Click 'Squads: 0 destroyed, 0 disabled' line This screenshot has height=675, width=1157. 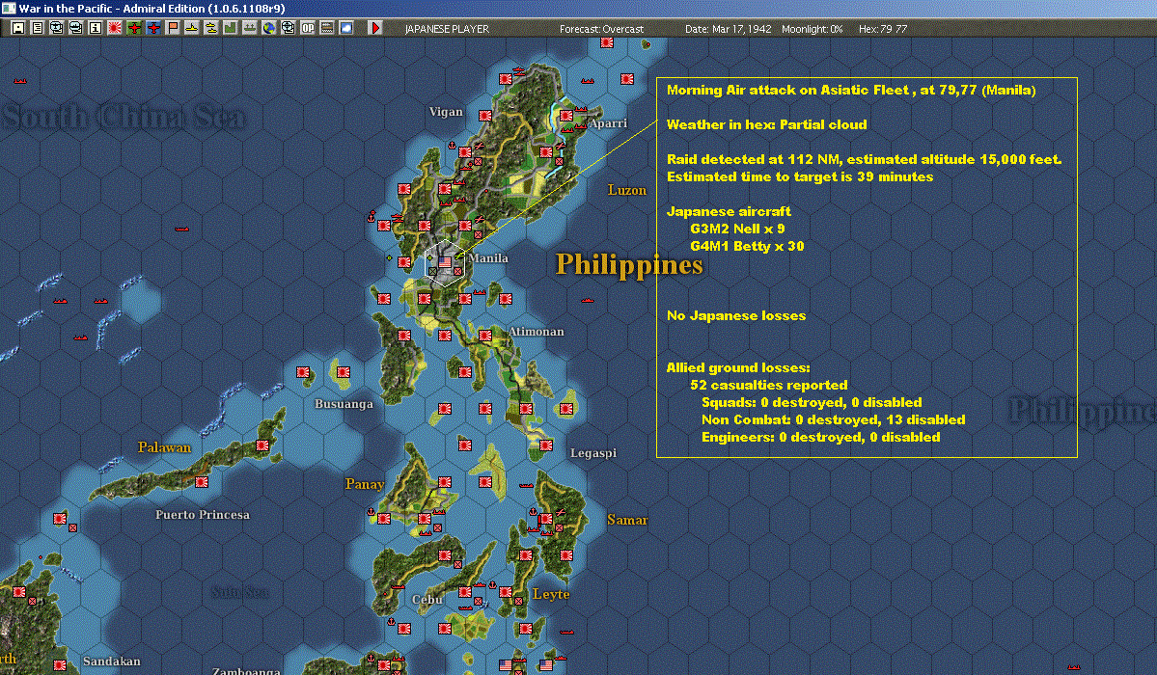(812, 403)
